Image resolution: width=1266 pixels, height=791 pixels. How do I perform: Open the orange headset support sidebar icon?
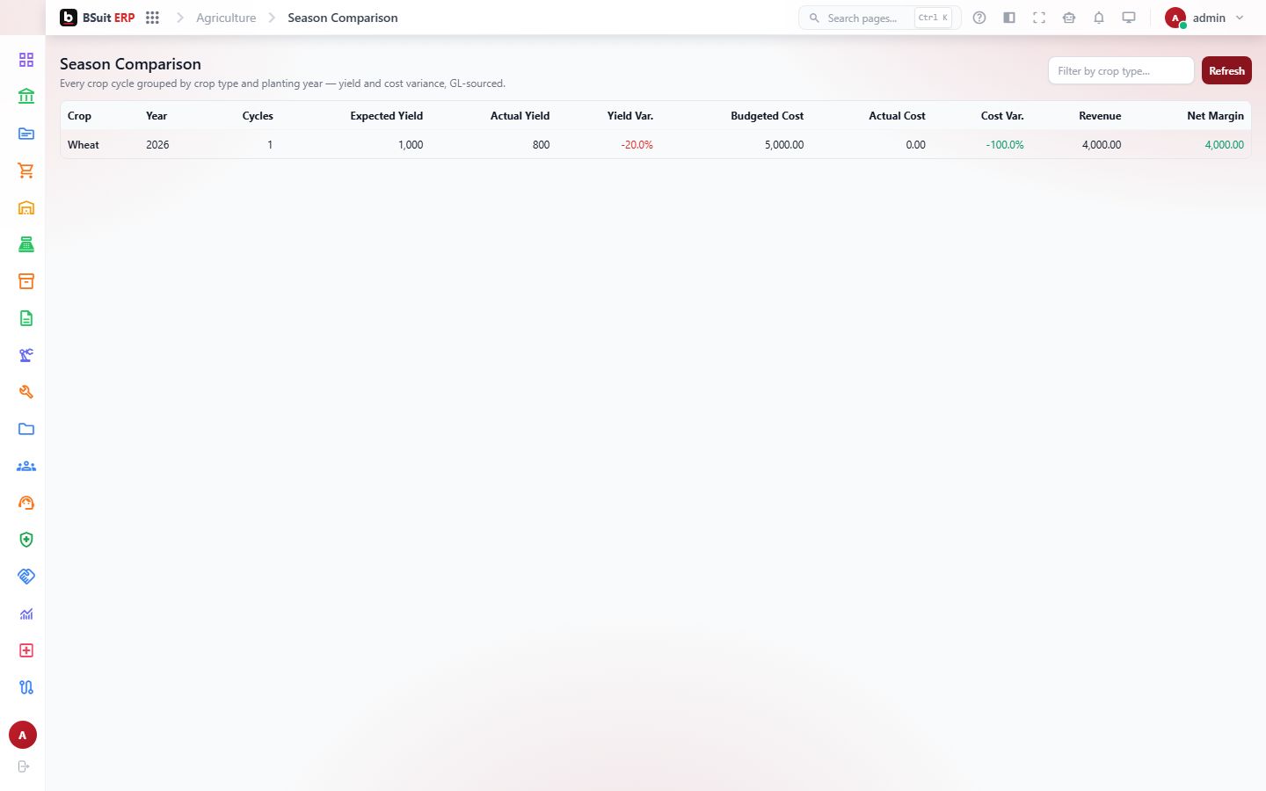[26, 503]
